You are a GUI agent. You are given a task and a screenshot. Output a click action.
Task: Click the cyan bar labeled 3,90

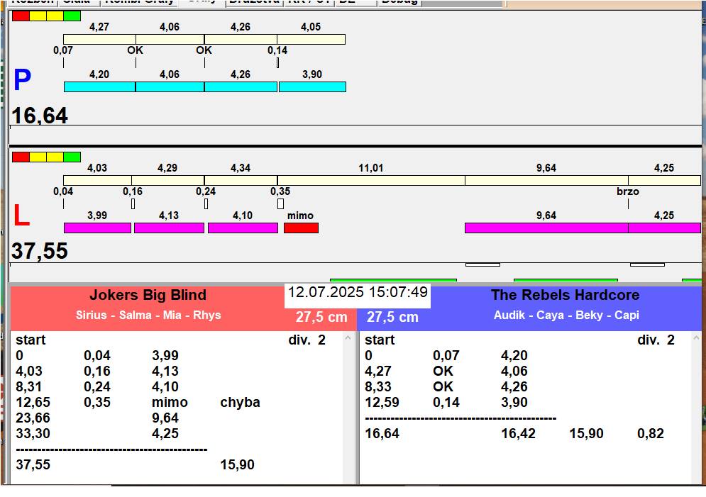point(312,86)
